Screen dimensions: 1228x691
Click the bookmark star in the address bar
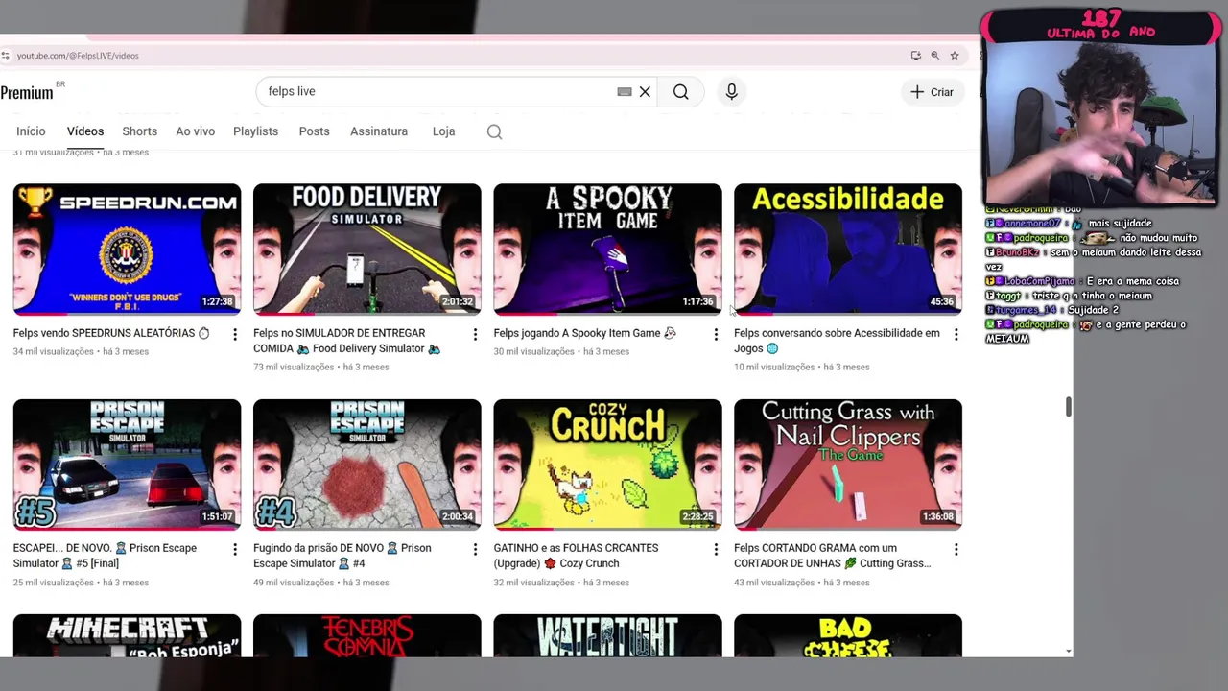pyautogui.click(x=955, y=56)
